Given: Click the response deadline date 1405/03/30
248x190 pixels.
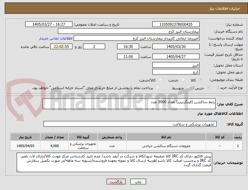Looking at the screenshot, I should pyautogui.click(x=176, y=46).
